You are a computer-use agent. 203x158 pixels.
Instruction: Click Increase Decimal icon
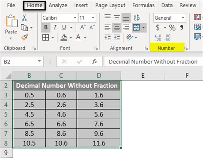coord(158,38)
